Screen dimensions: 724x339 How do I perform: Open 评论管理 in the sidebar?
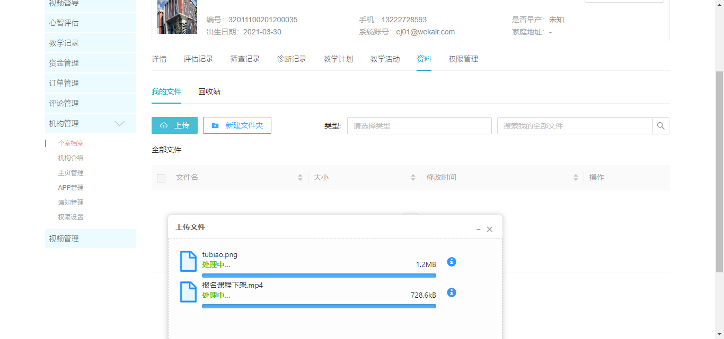90,103
